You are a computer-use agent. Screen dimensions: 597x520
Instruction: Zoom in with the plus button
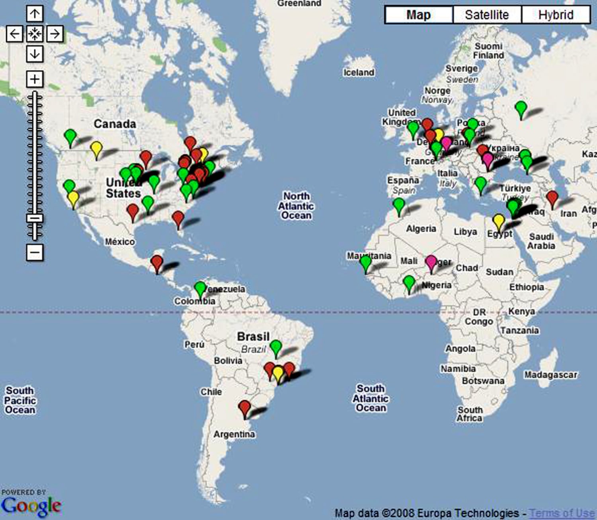35,79
